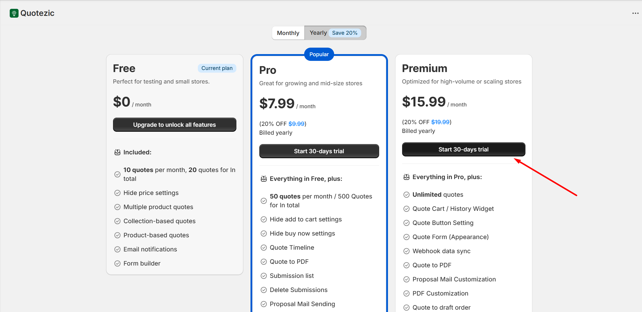Click the Popular badge on Pro plan
The image size is (642, 312).
tap(319, 54)
